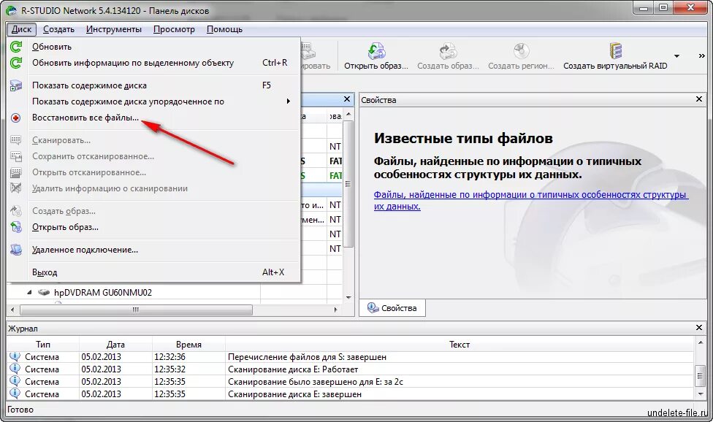The width and height of the screenshot is (713, 422).
Task: Click the disk list vertical scrollbar thumb
Action: point(348,184)
